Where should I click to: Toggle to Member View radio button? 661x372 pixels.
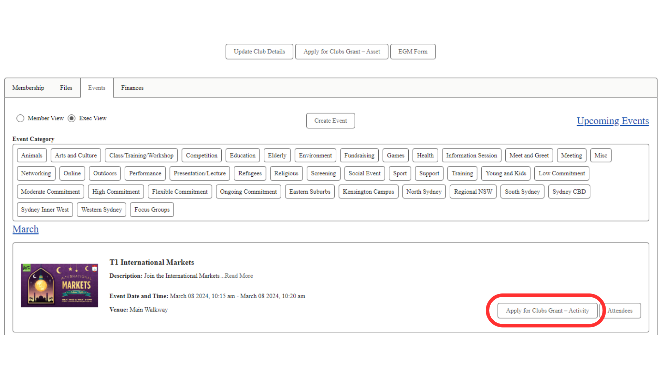(x=20, y=118)
